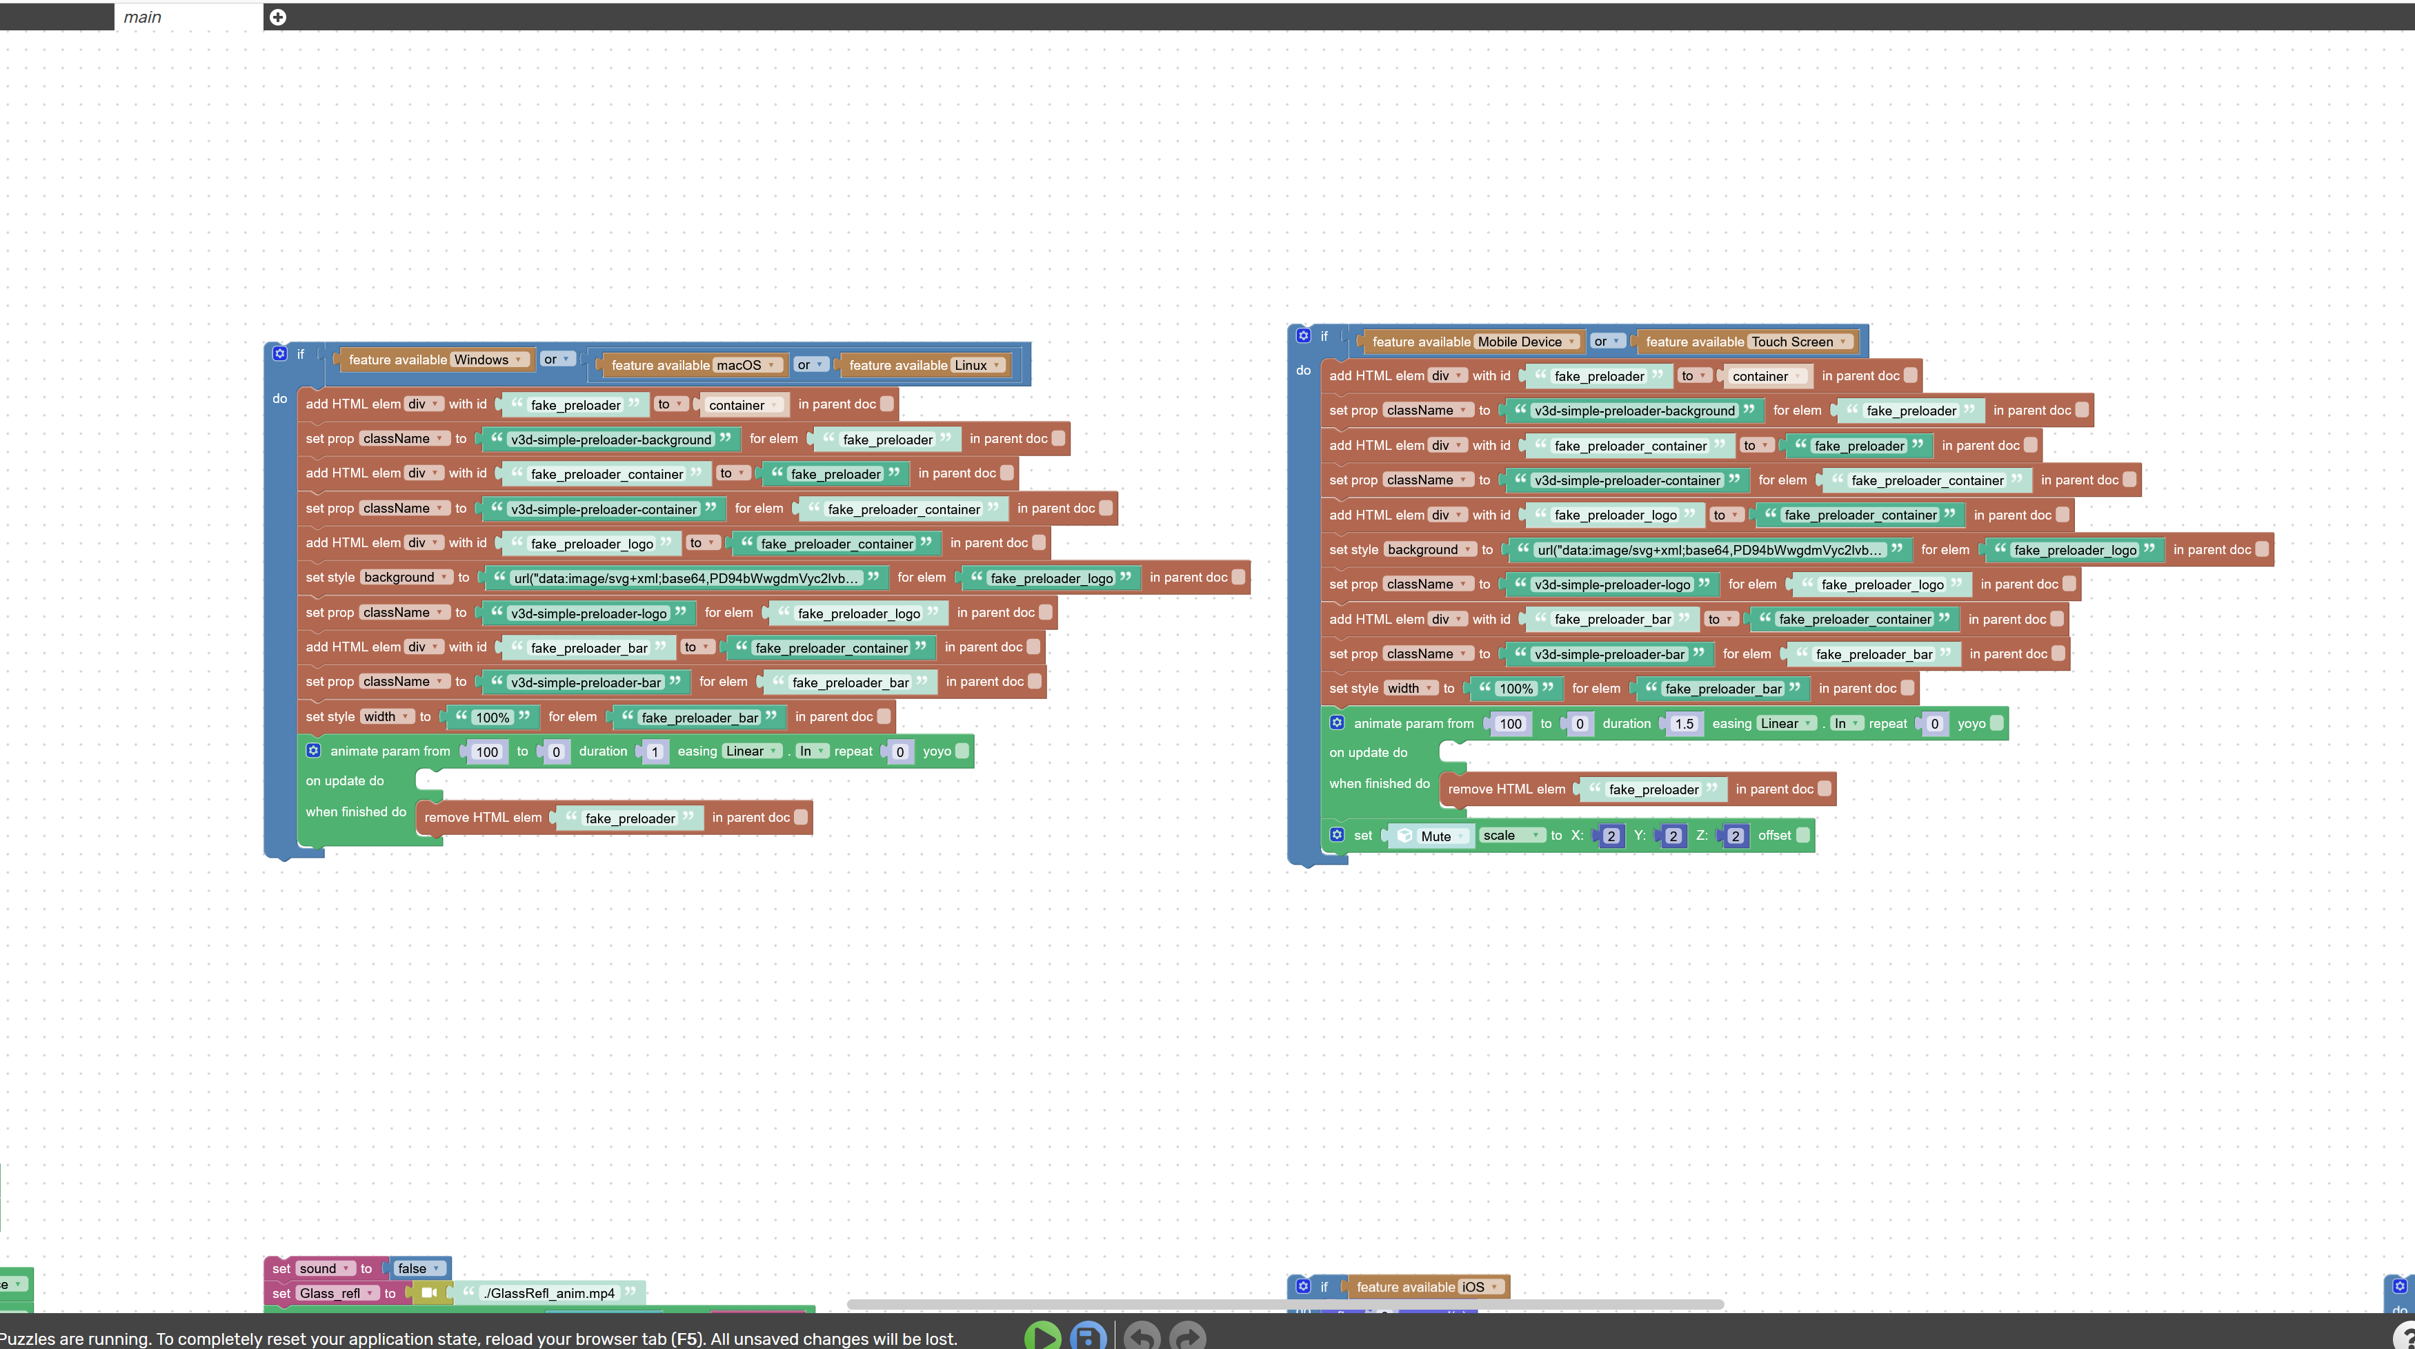Toggle parent doc for left remove HTML elem
The width and height of the screenshot is (2415, 1349).
[801, 817]
